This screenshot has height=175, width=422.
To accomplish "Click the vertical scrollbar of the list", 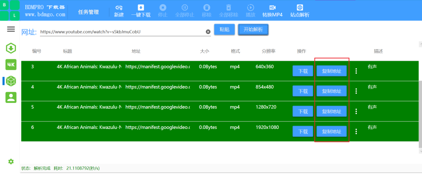I will point(420,114).
